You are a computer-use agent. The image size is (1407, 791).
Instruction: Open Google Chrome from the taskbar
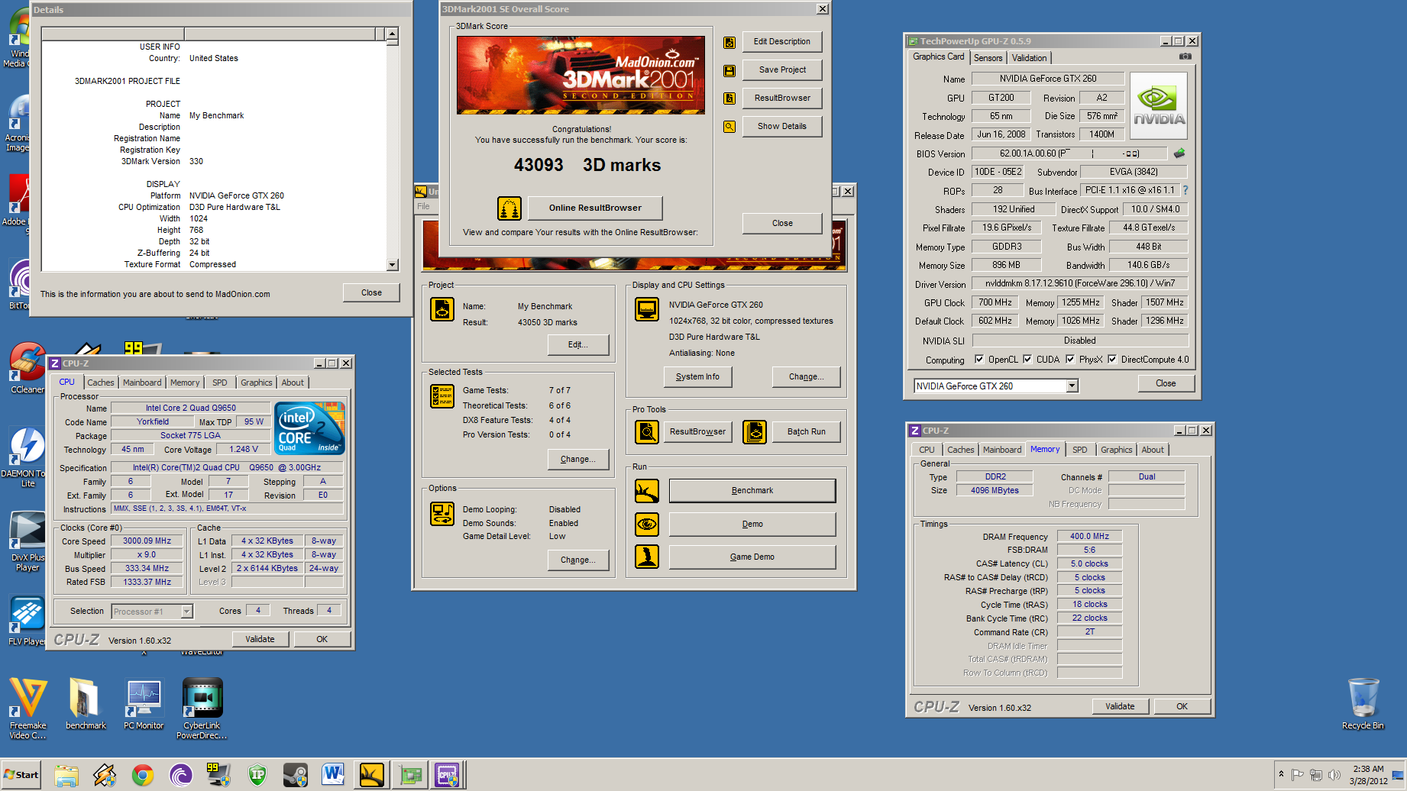(x=143, y=776)
